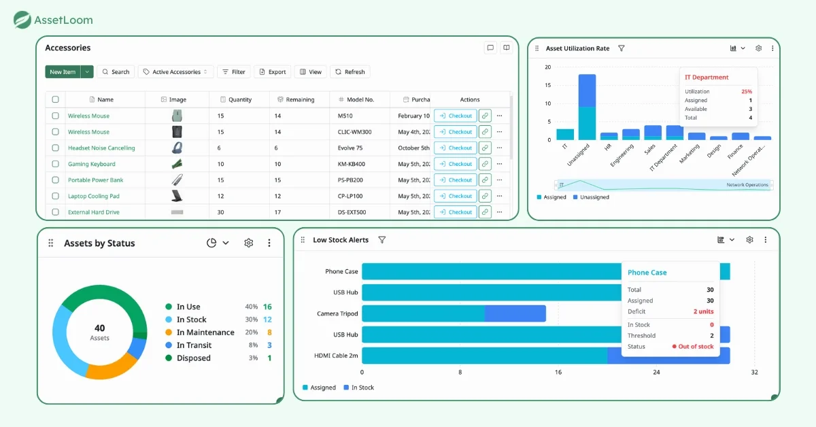Viewport: 816px width, 427px height.
Task: Open the Active Accessories dropdown
Action: [175, 71]
